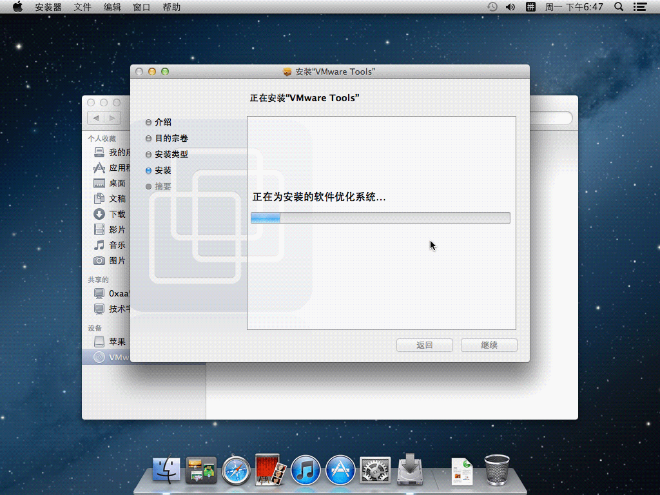Click the Finder window search field
This screenshot has width=660, height=495.
(550, 118)
